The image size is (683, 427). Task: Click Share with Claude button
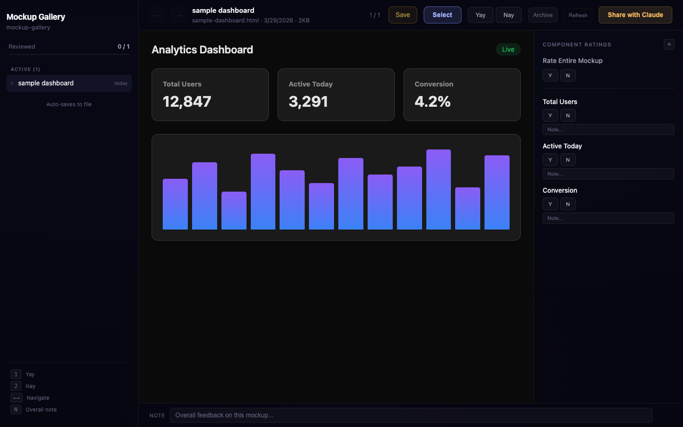[x=635, y=15]
